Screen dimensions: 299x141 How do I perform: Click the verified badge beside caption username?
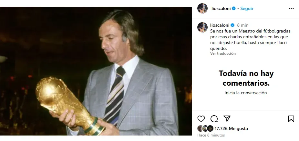click(232, 25)
